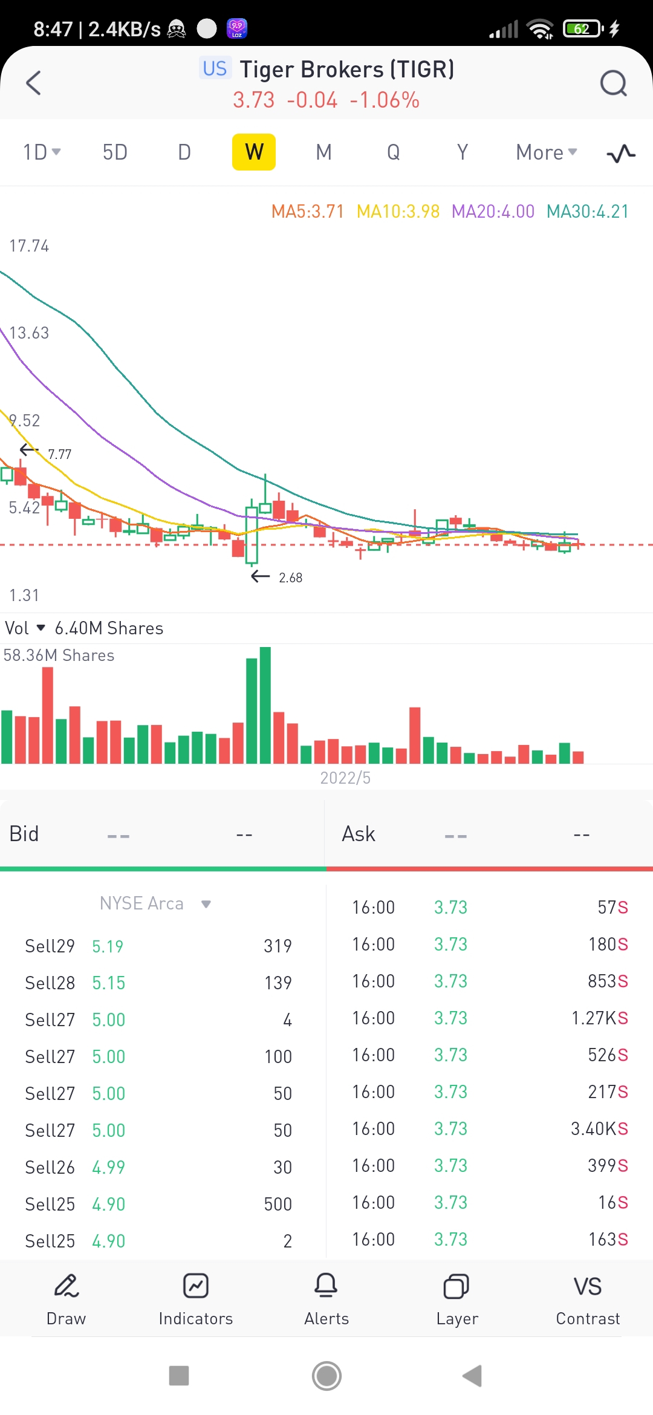Tap the 2.68 low price marker

[x=291, y=577]
